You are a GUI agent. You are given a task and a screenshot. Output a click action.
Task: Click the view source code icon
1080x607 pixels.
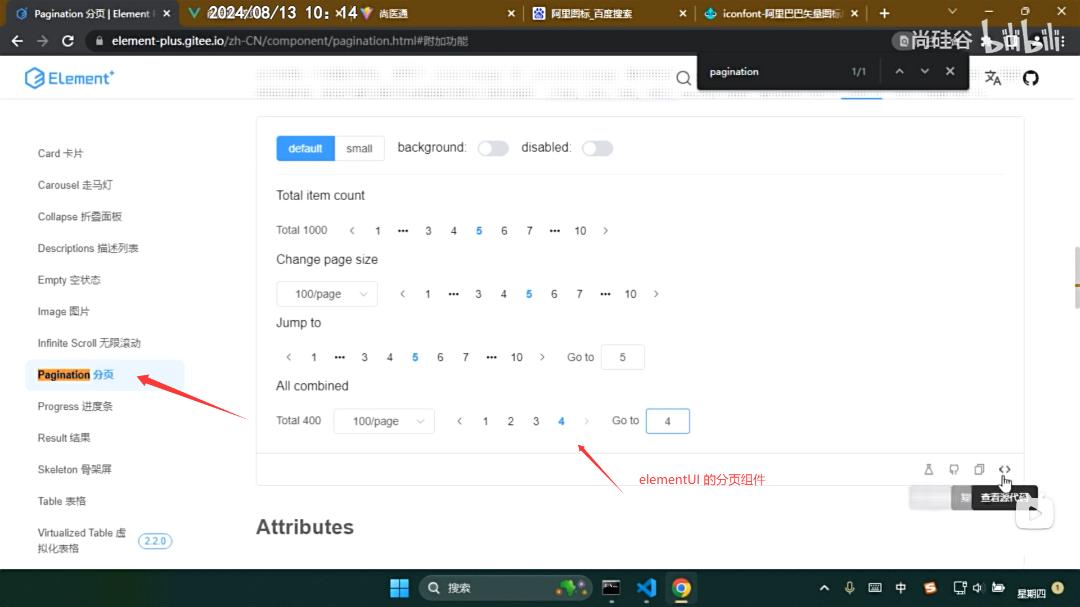1005,469
